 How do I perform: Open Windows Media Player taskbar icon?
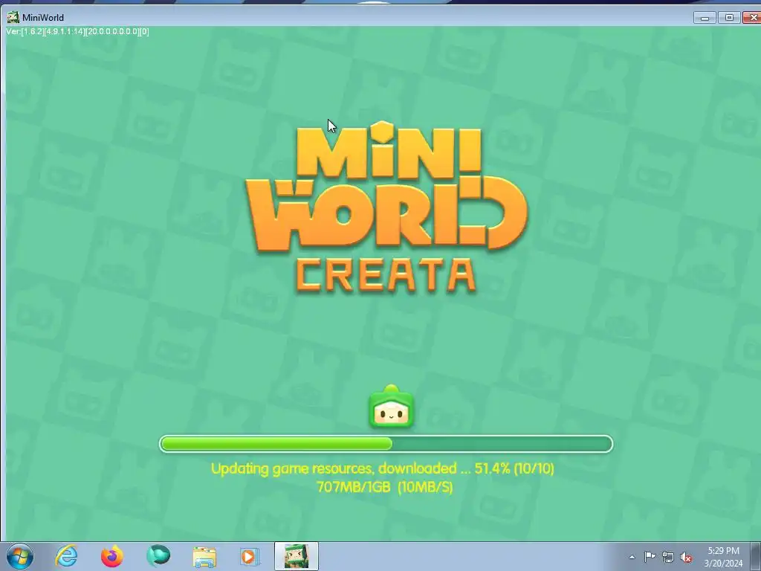pyautogui.click(x=250, y=556)
